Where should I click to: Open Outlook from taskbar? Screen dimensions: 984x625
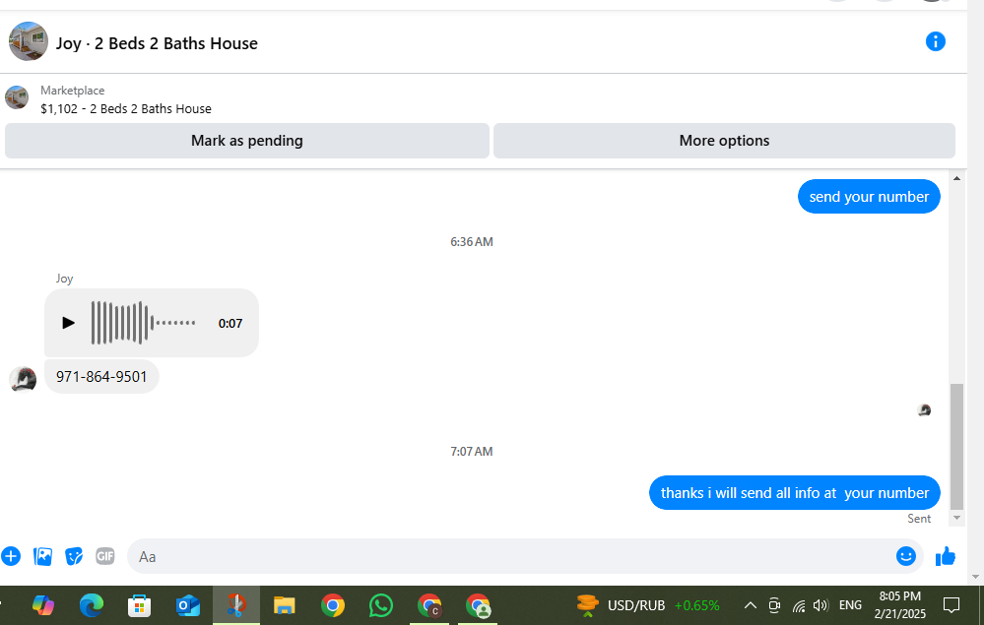(187, 605)
